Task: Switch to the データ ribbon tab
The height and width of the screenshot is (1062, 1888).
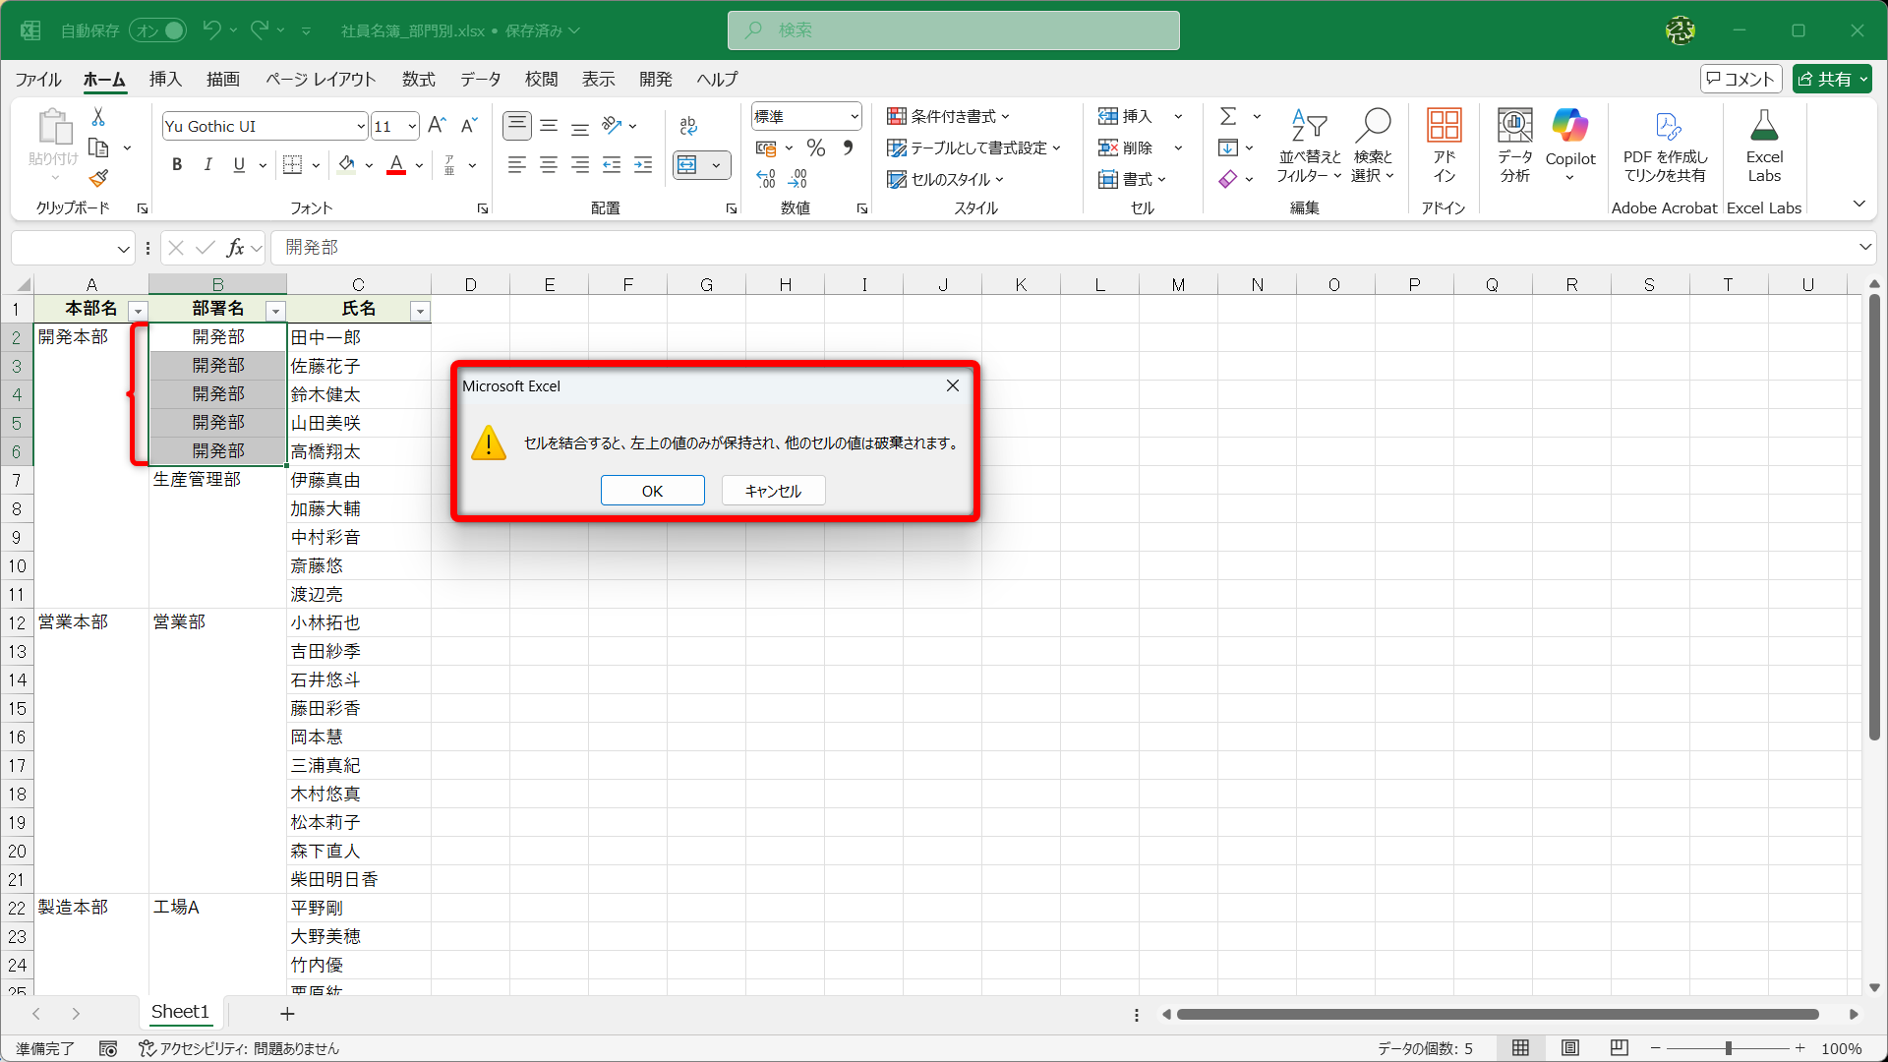Action: pyautogui.click(x=480, y=80)
